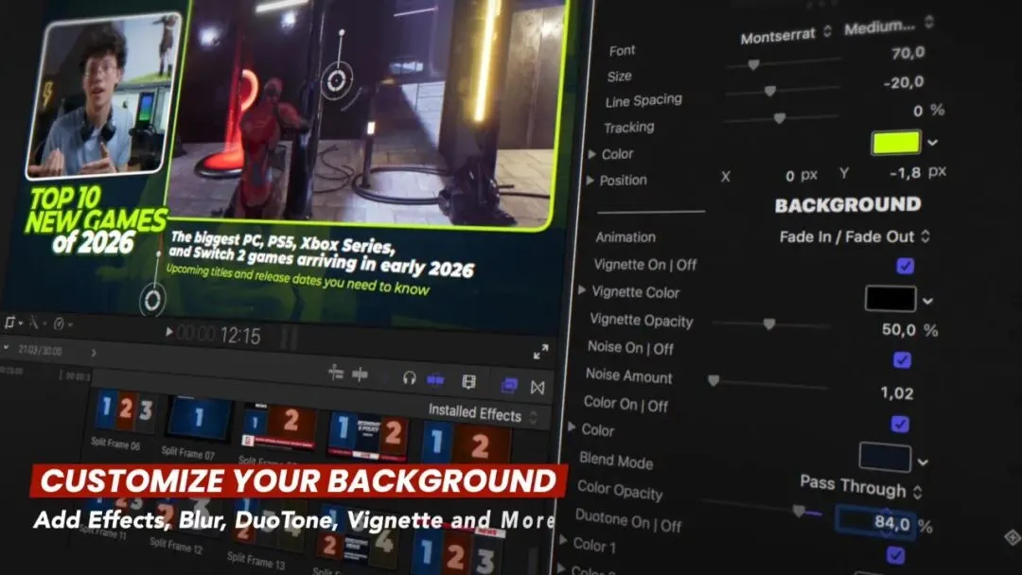
Task: Click the 70,0 value field
Action: pos(907,53)
